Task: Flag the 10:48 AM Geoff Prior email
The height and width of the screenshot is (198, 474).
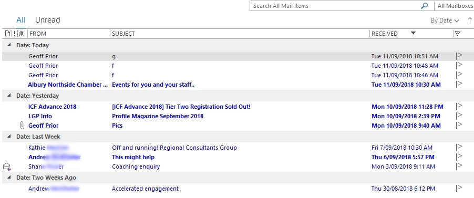Action: click(459, 65)
